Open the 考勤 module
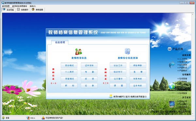The height and width of the screenshot is (121, 196). [89, 72]
